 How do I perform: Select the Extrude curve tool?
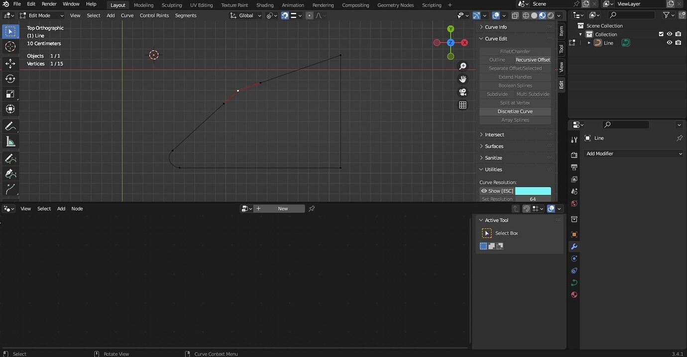10,189
